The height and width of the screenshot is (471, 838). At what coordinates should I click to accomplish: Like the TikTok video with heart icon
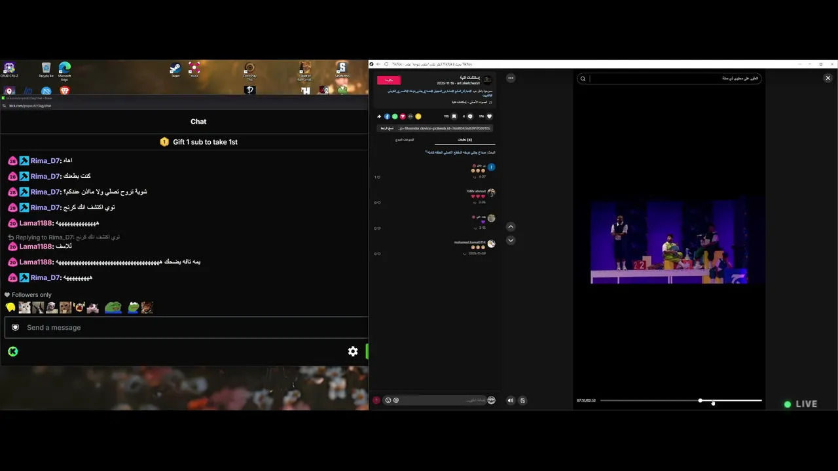tap(489, 116)
